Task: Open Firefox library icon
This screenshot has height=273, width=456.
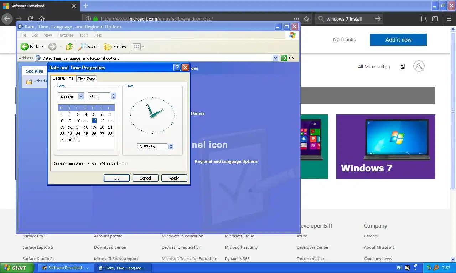Action: (424, 19)
